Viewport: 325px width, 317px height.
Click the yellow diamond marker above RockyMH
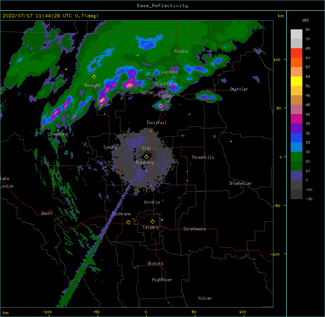point(94,76)
